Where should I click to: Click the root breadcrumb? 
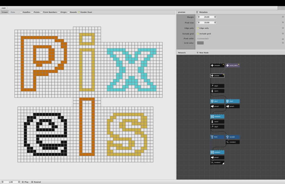(3, 8)
